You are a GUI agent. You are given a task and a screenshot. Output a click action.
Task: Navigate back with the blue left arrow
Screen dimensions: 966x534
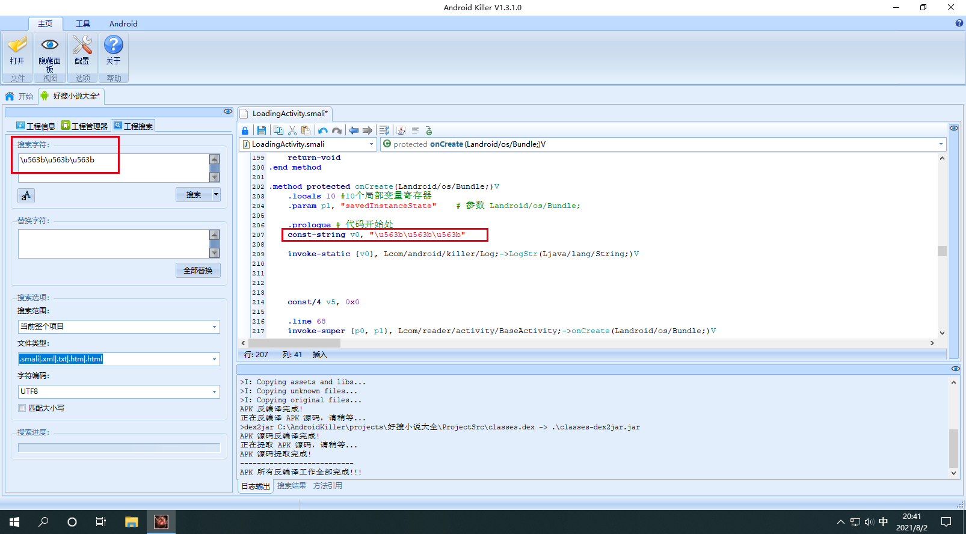pos(354,130)
